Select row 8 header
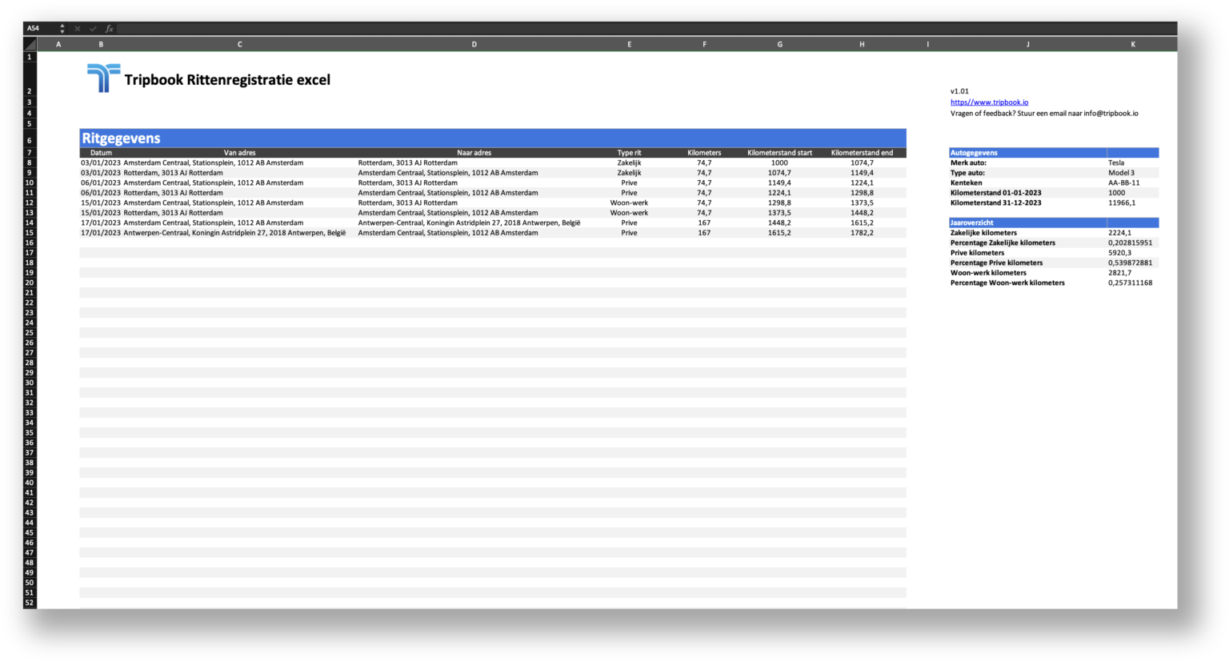The height and width of the screenshot is (662, 1229). [30, 162]
